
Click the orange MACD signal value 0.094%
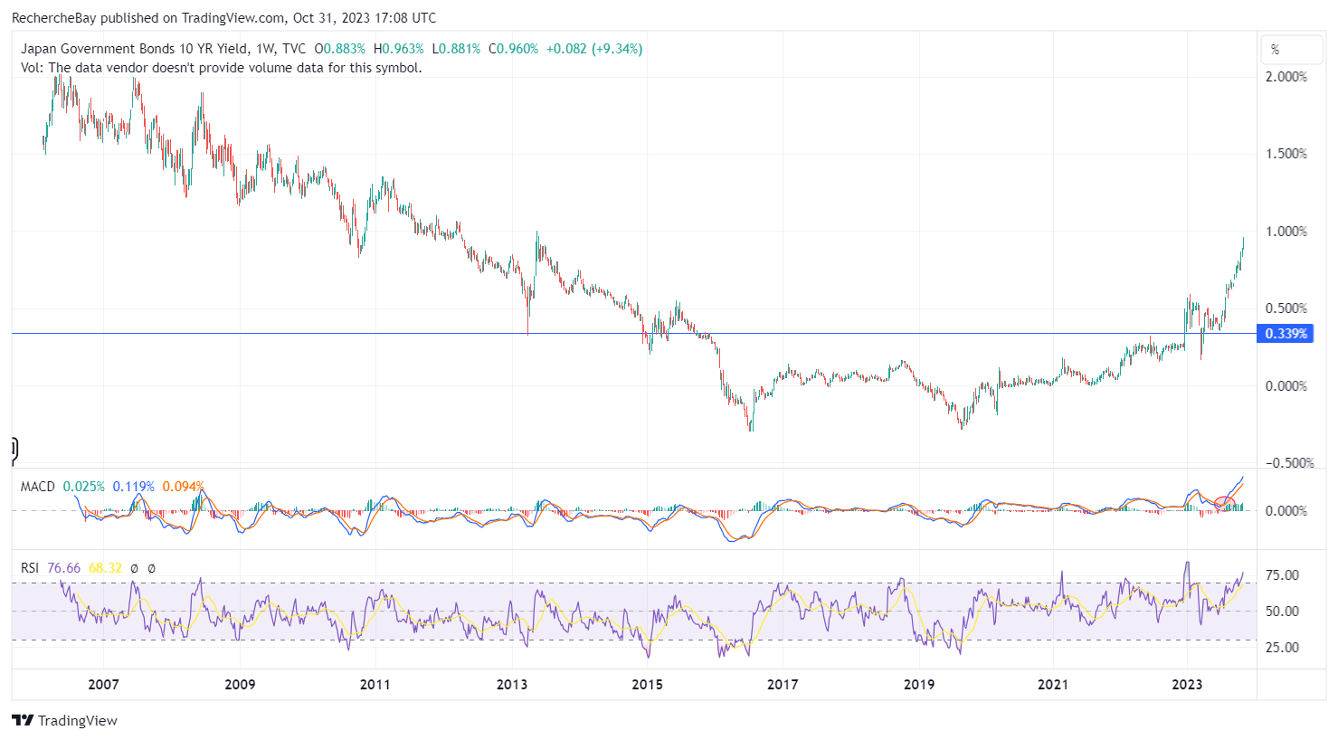183,487
